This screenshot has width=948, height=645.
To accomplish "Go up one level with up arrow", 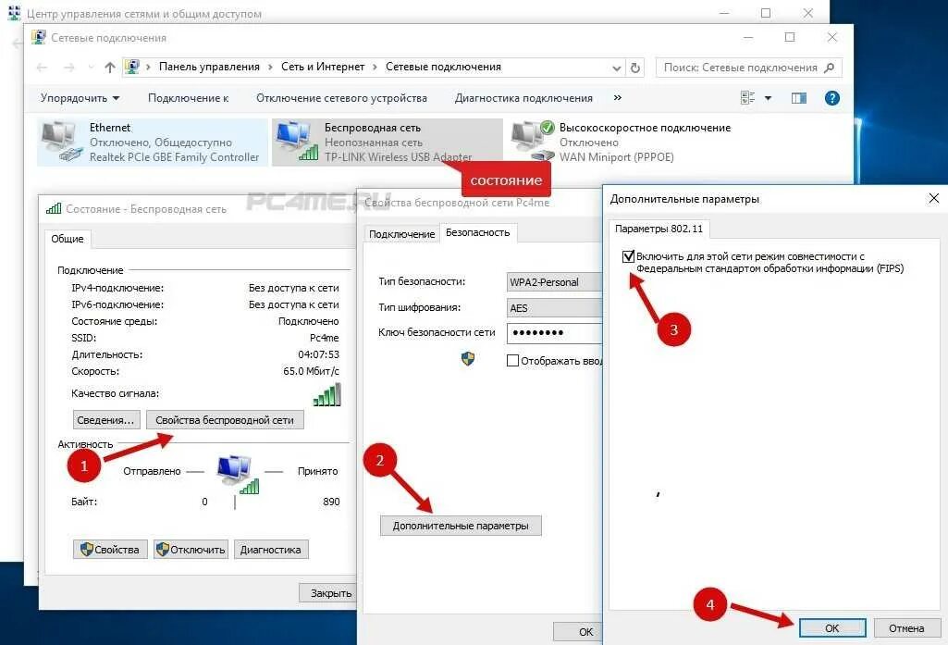I will pyautogui.click(x=110, y=68).
